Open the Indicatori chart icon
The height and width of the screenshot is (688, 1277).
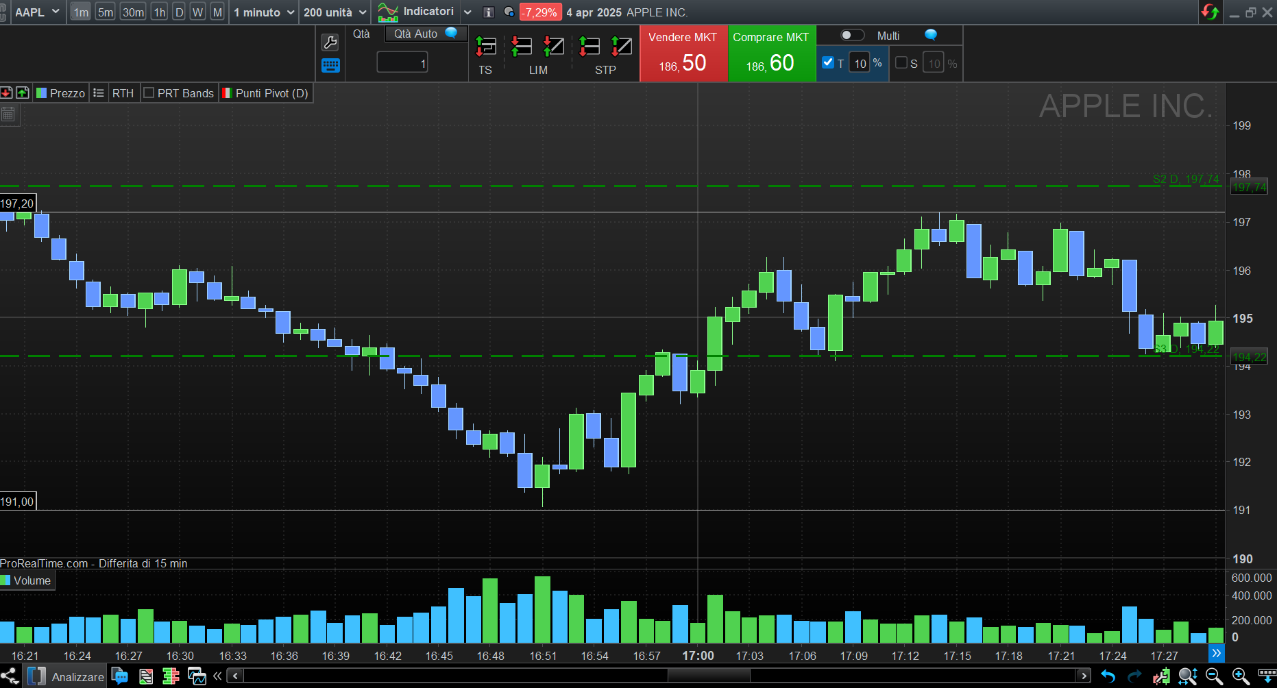point(388,12)
